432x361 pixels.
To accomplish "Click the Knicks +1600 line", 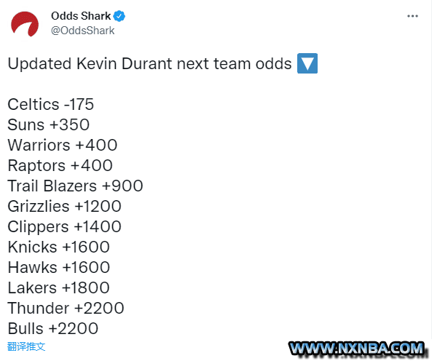I will click(x=59, y=247).
